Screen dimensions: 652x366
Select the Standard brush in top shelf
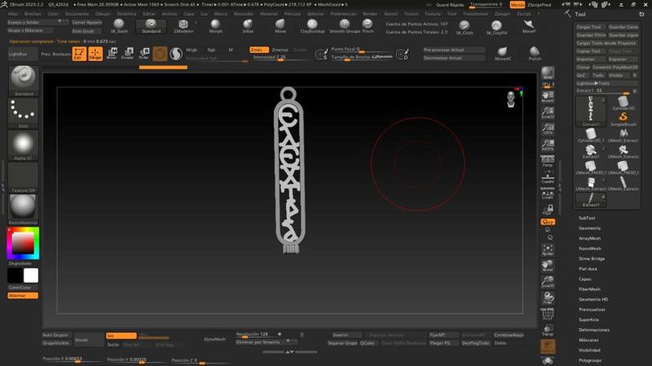(151, 26)
